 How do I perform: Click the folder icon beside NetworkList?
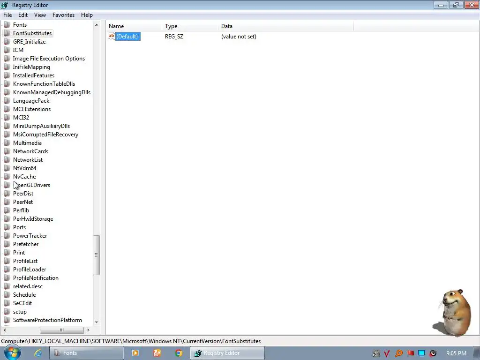tap(7, 160)
